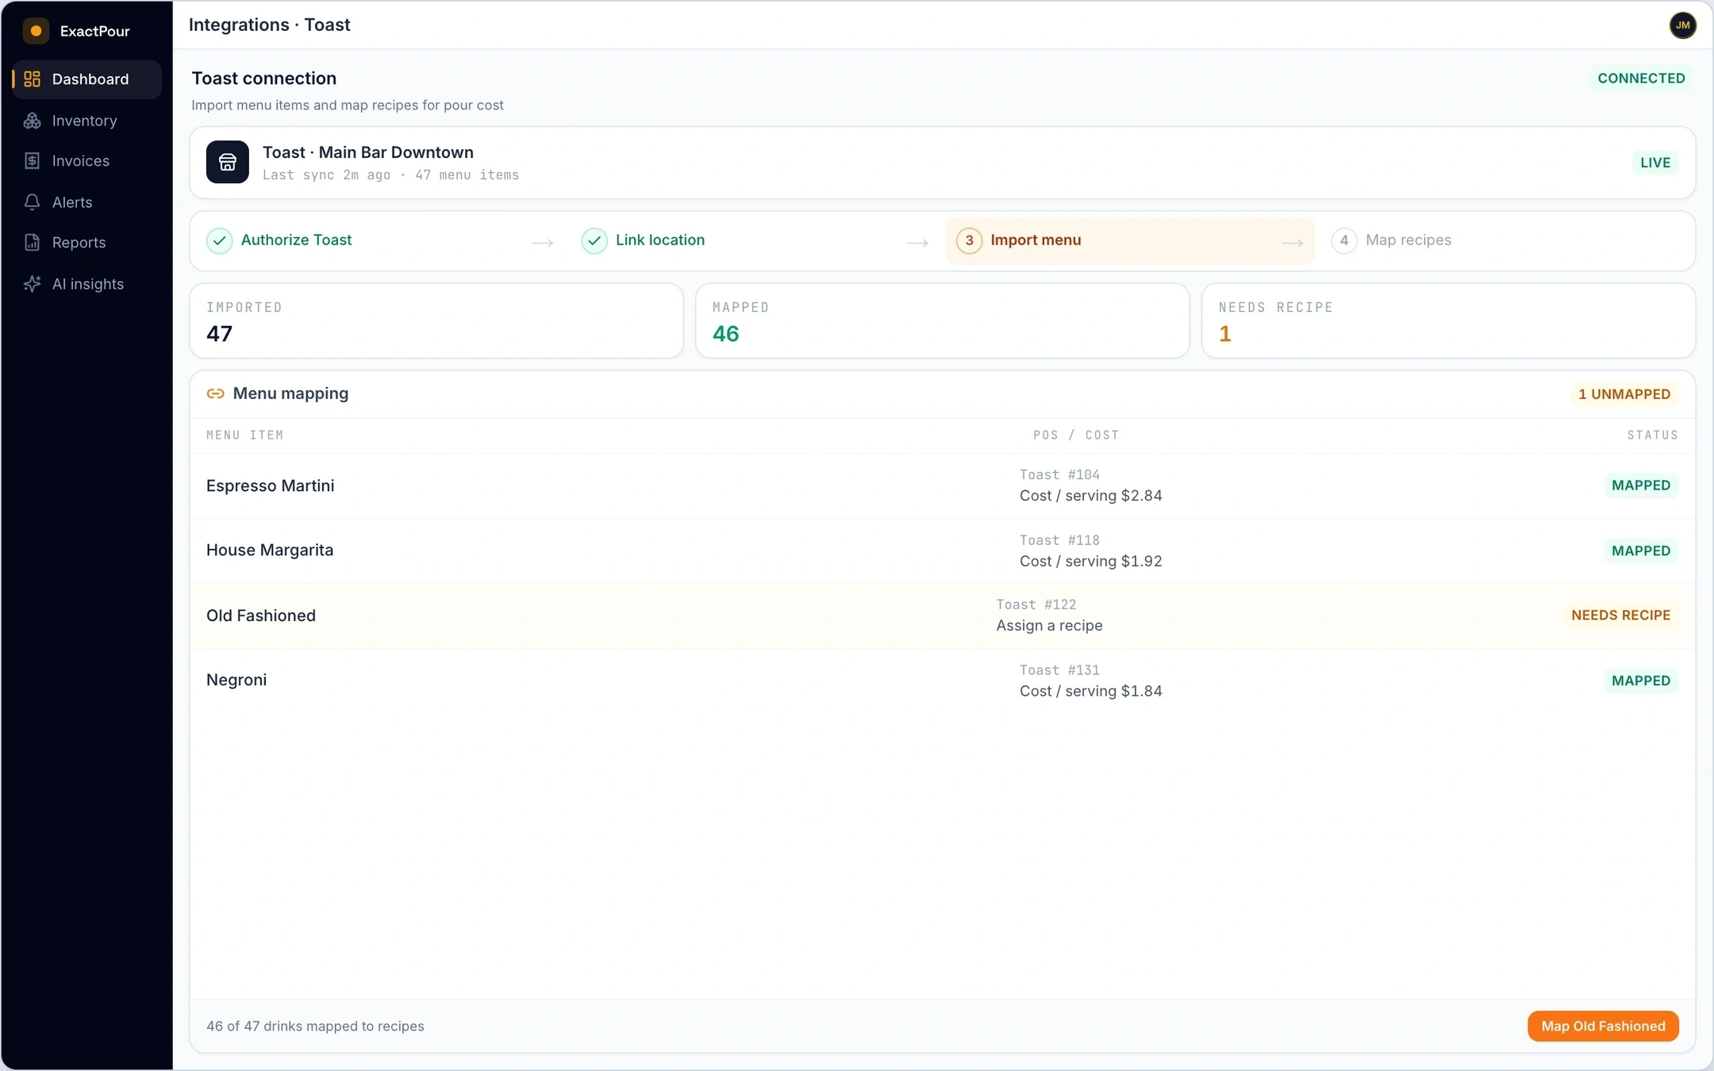This screenshot has height=1071, width=1714.
Task: Click the Dashboard grid icon in sidebar
Action: [32, 79]
